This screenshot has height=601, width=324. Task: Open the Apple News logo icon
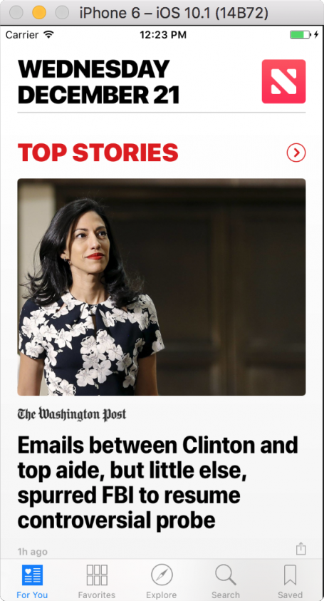click(x=284, y=81)
